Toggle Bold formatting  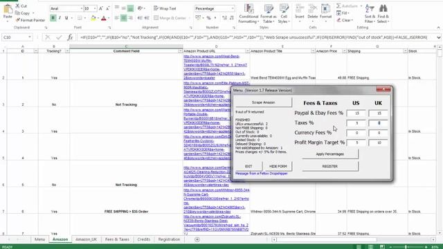click(x=53, y=18)
